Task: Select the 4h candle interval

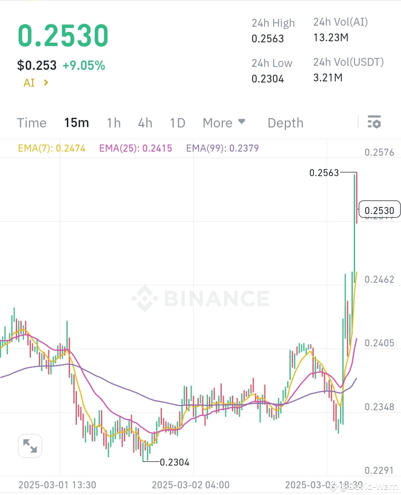Action: [145, 123]
